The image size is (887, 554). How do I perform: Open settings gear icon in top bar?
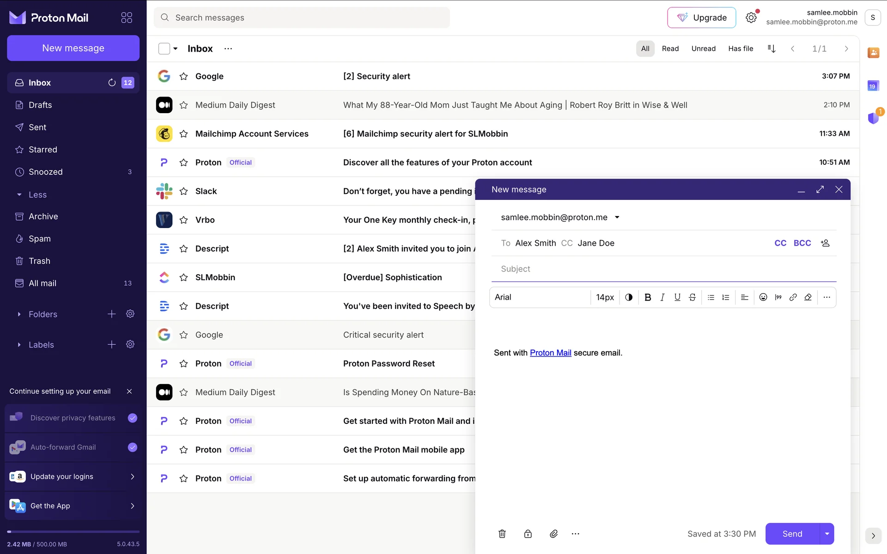coord(751,18)
